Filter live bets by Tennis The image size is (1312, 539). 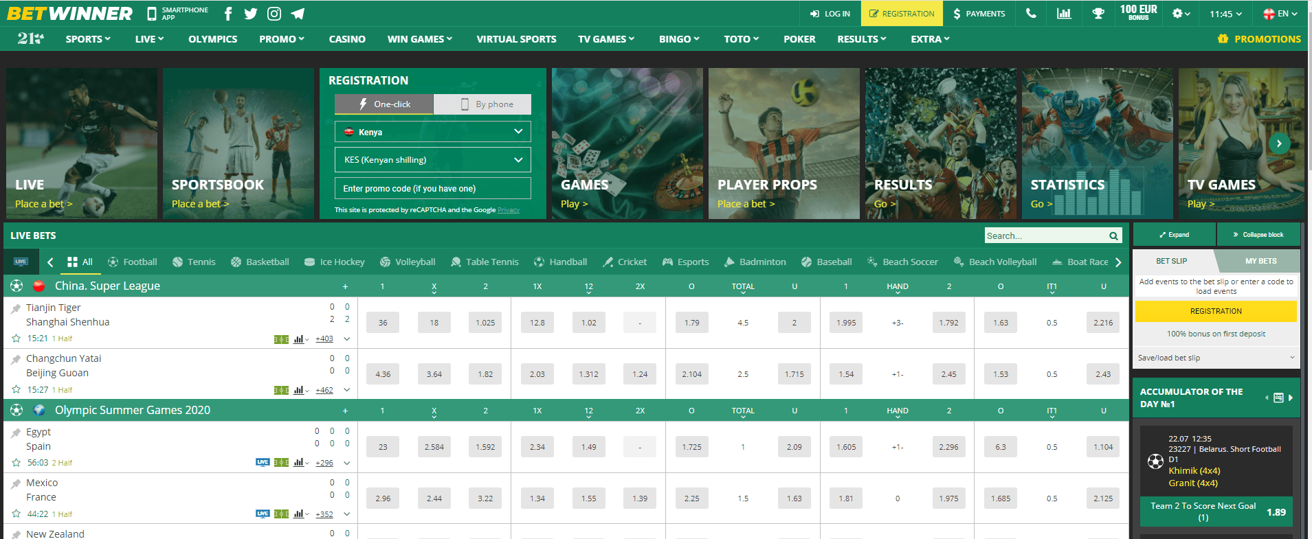click(194, 262)
